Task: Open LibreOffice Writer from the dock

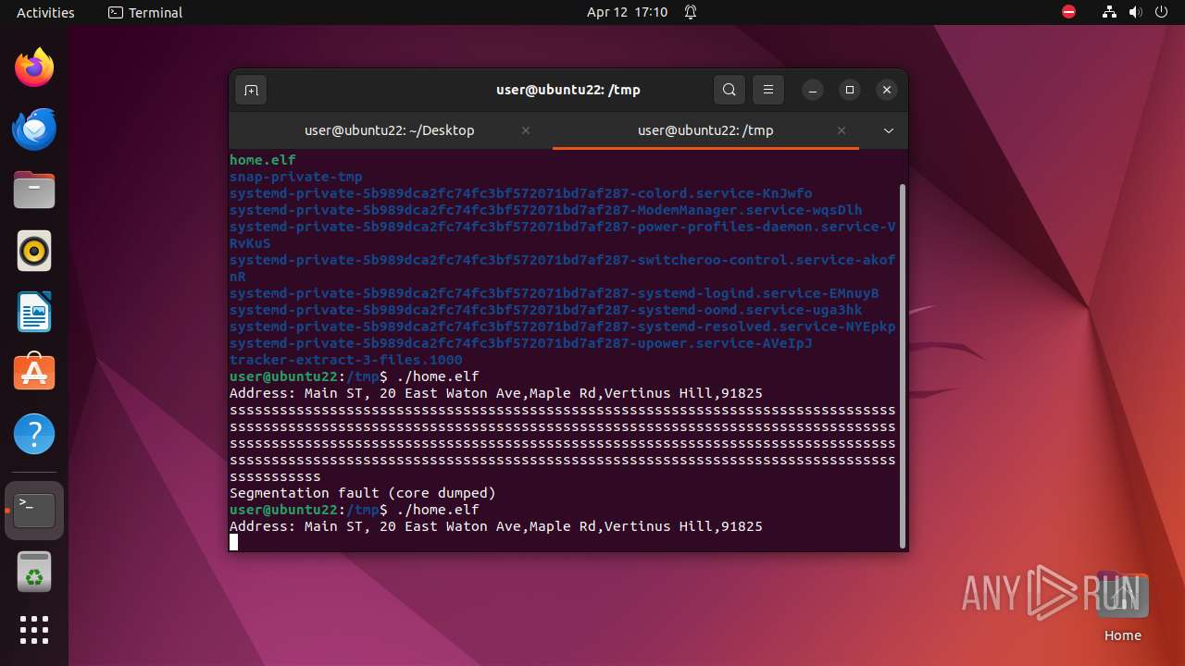Action: [x=34, y=312]
